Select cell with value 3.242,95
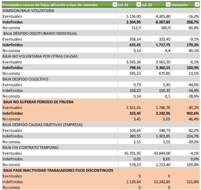201x190 pixels. pyautogui.click(x=156, y=113)
